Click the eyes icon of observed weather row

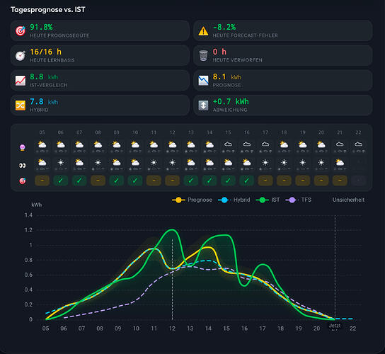pos(23,166)
